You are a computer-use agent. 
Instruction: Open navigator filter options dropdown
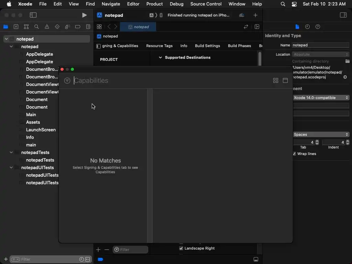click(x=15, y=259)
